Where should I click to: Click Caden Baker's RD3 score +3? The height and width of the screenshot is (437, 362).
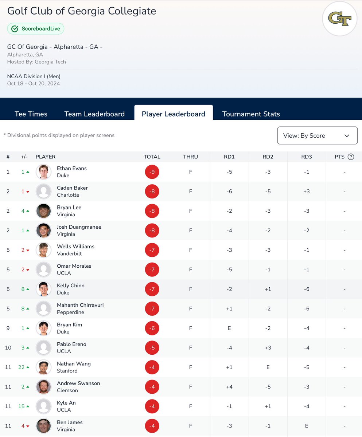[307, 192]
